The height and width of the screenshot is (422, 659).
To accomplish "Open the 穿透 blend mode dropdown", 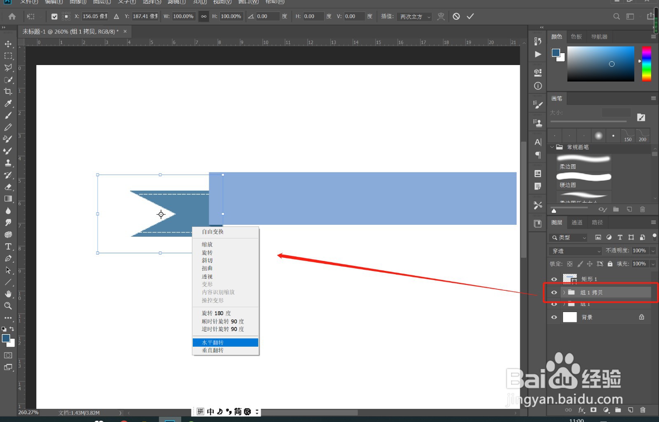I will [x=575, y=251].
